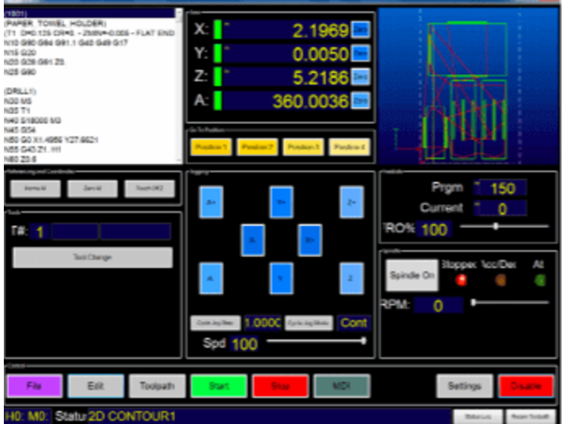Image resolution: width=566 pixels, height=424 pixels.
Task: Go to Position 1
Action: (211, 147)
